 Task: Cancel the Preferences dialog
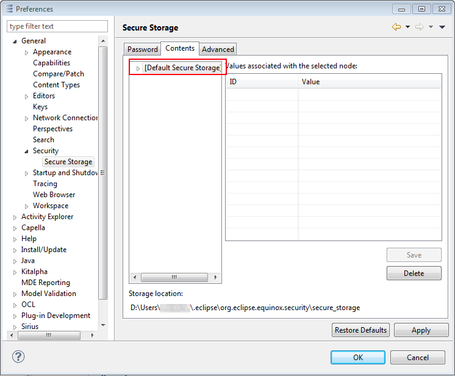pos(417,358)
